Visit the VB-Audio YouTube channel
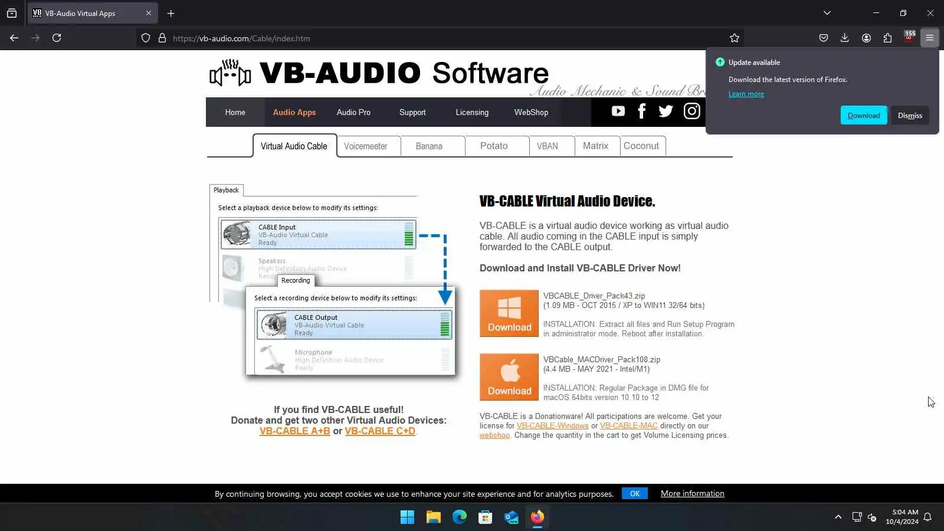This screenshot has height=531, width=944. click(x=618, y=111)
